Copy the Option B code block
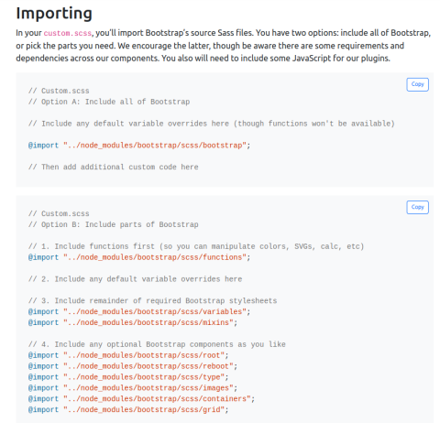This screenshot has height=423, width=440. tap(417, 207)
